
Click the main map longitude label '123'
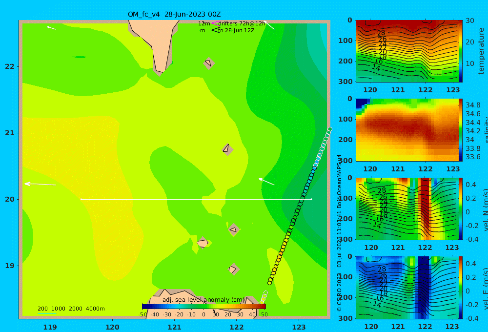point(299,327)
